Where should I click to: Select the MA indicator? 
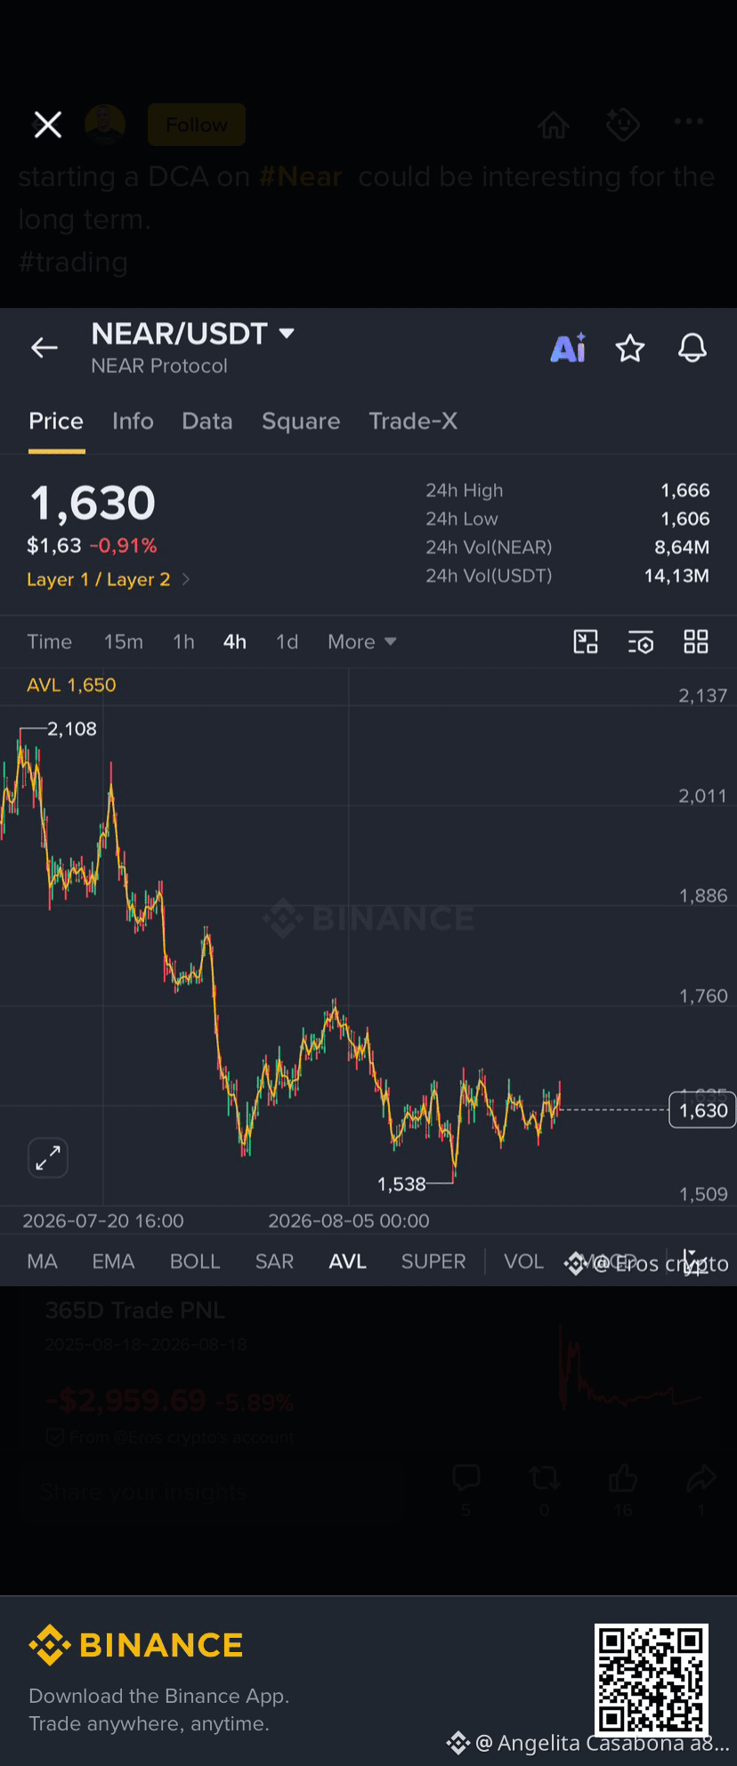click(43, 1261)
